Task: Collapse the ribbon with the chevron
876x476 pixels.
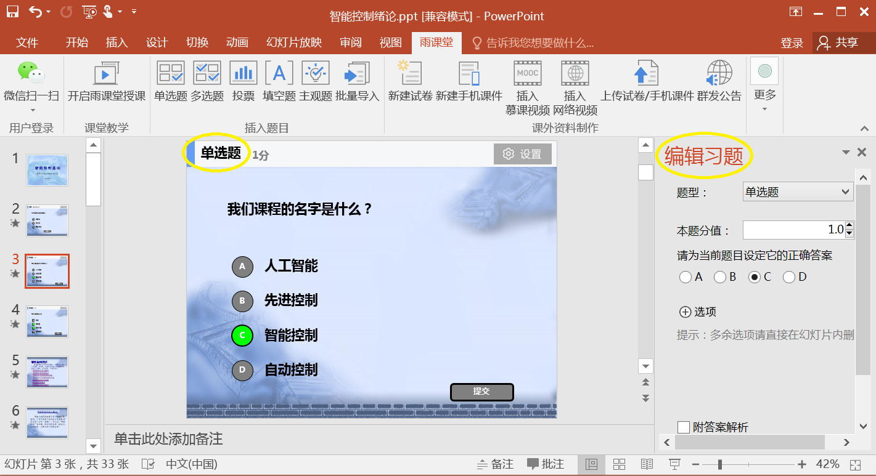Action: click(x=865, y=128)
